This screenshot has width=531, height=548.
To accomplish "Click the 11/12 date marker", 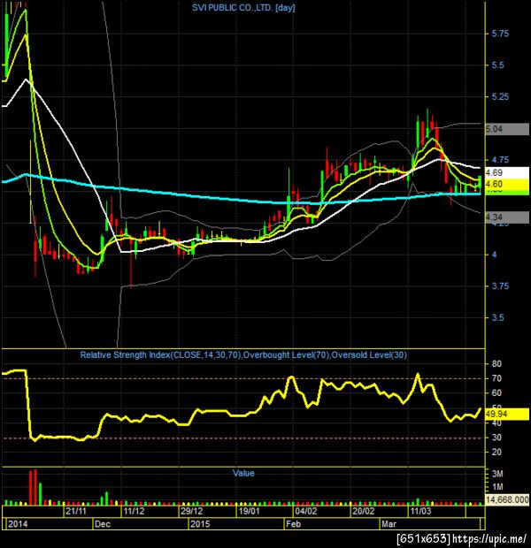I will [x=134, y=511].
